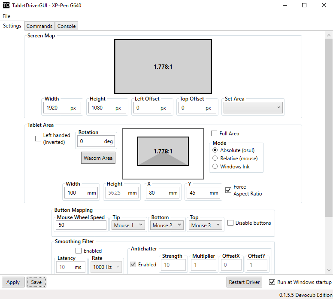Click the Apply button
This screenshot has height=299, width=333.
(x=13, y=282)
